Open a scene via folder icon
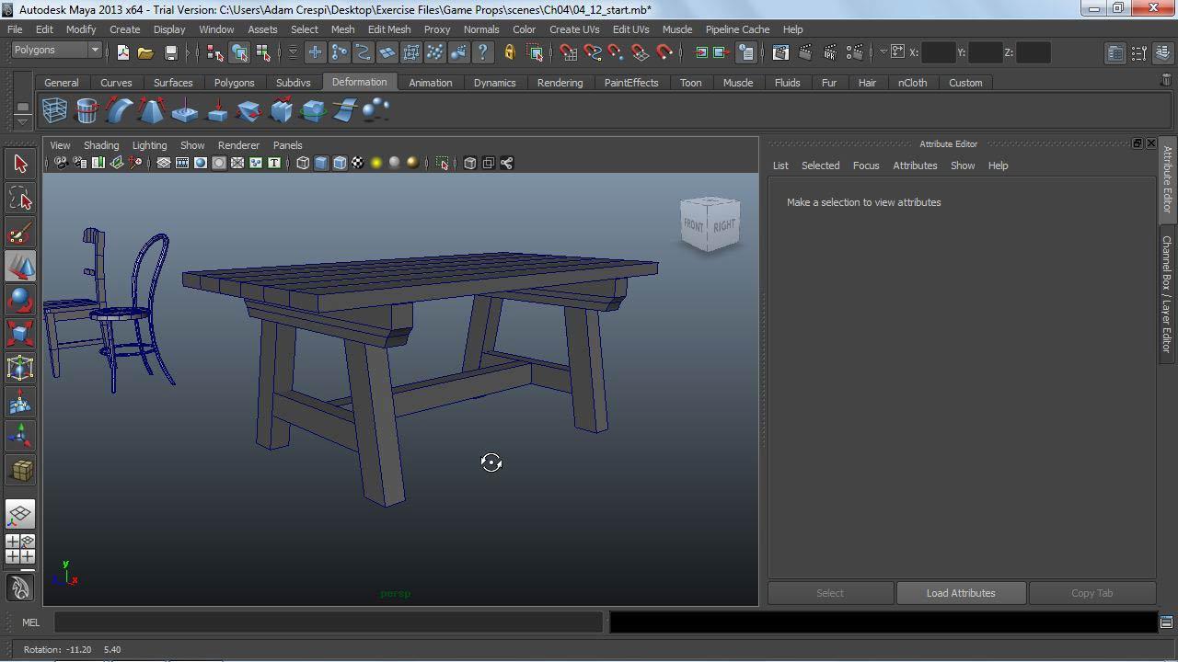Image resolution: width=1178 pixels, height=662 pixels. pos(145,52)
